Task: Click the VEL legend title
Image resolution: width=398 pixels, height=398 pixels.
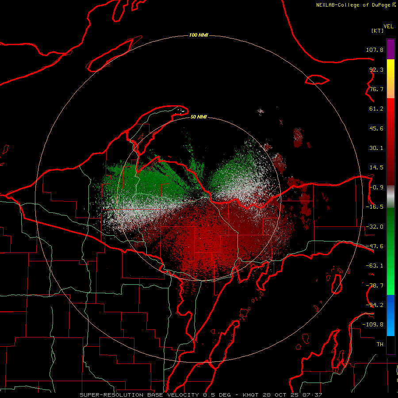Action: click(389, 27)
